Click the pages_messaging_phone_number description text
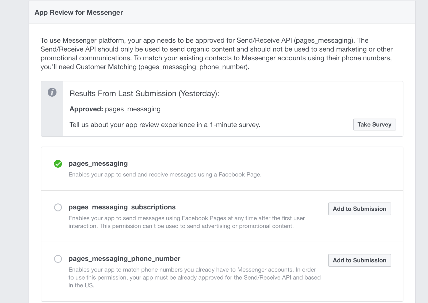Screen dimensions: 428x303 (194, 277)
